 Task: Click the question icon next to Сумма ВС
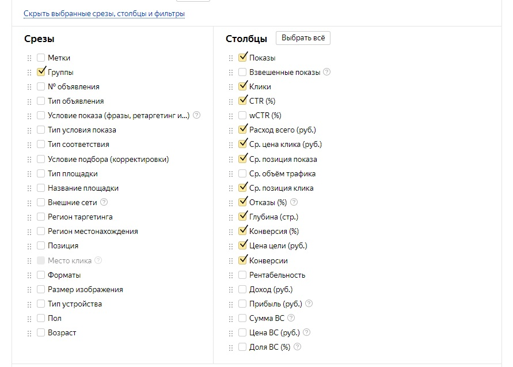point(291,318)
